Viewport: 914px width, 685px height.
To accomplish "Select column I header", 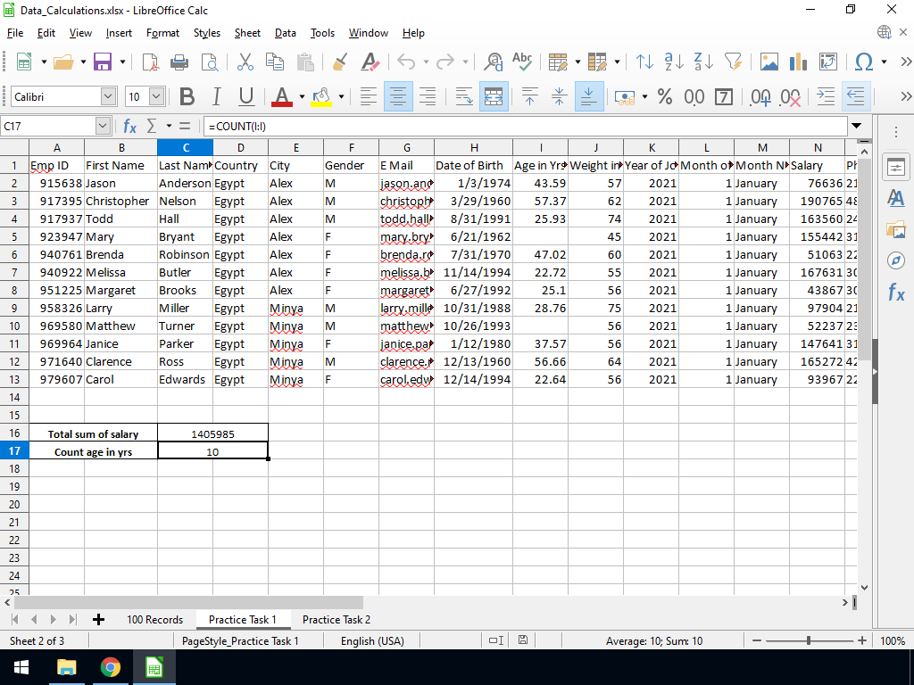I will click(x=540, y=147).
